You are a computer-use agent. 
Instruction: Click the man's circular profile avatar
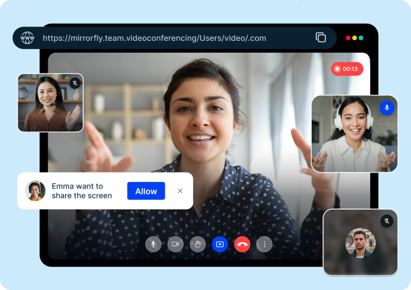click(361, 243)
